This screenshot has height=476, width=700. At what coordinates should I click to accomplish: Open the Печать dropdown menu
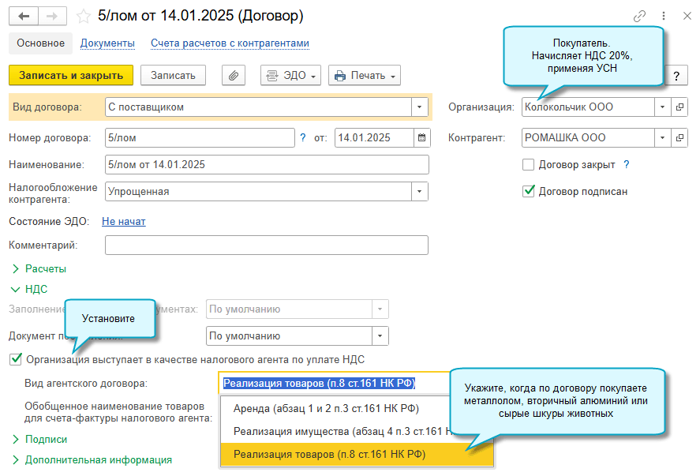[x=365, y=76]
